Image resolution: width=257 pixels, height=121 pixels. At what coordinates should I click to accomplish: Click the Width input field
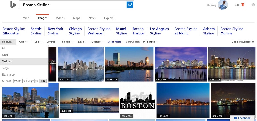pos(18,81)
